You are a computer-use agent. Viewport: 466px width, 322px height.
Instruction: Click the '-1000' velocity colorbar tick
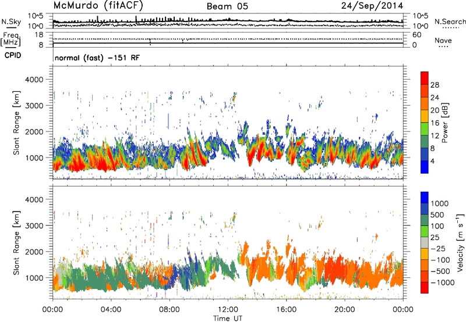[x=442, y=282]
